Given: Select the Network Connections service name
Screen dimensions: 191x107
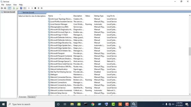Looking at the screenshot, I should (x=58, y=83).
